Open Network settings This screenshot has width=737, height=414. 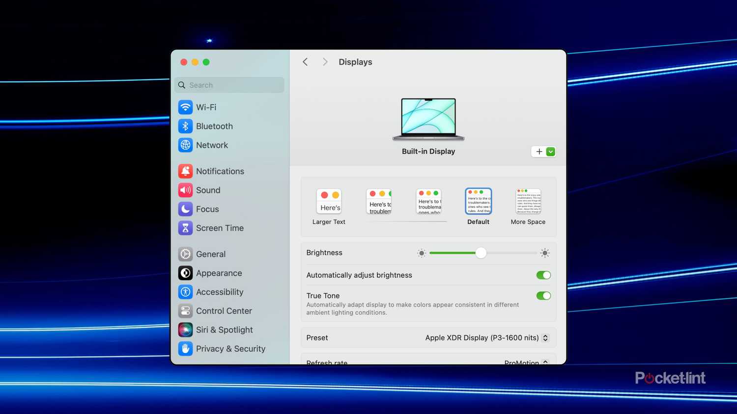click(212, 145)
